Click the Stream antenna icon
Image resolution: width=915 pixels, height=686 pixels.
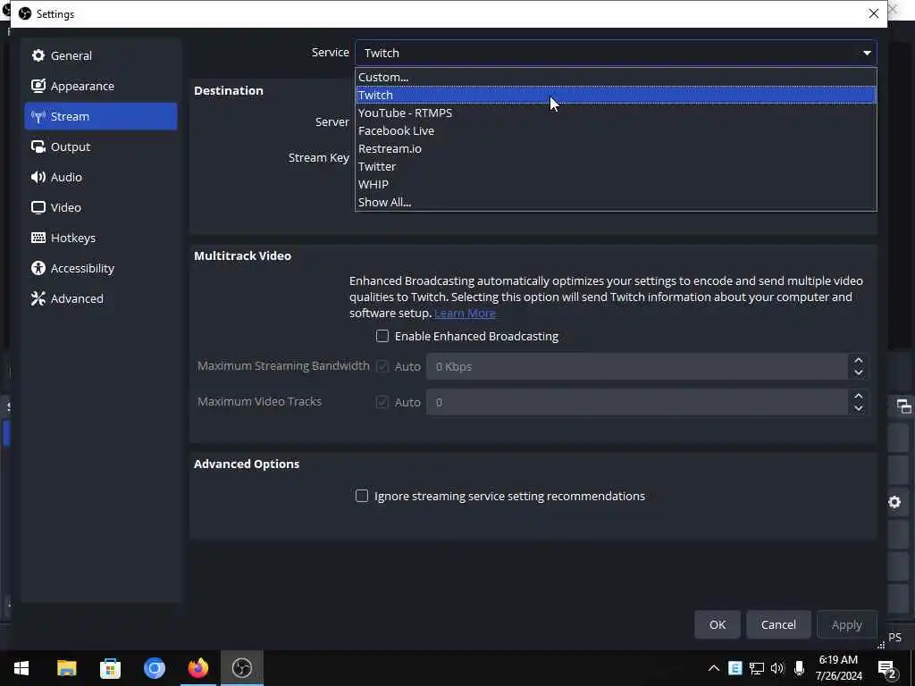38,117
